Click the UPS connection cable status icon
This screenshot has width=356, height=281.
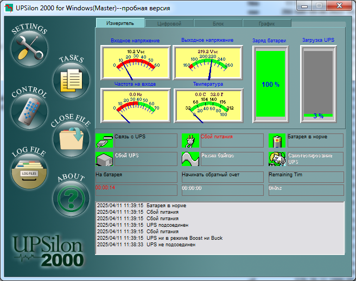point(104,140)
